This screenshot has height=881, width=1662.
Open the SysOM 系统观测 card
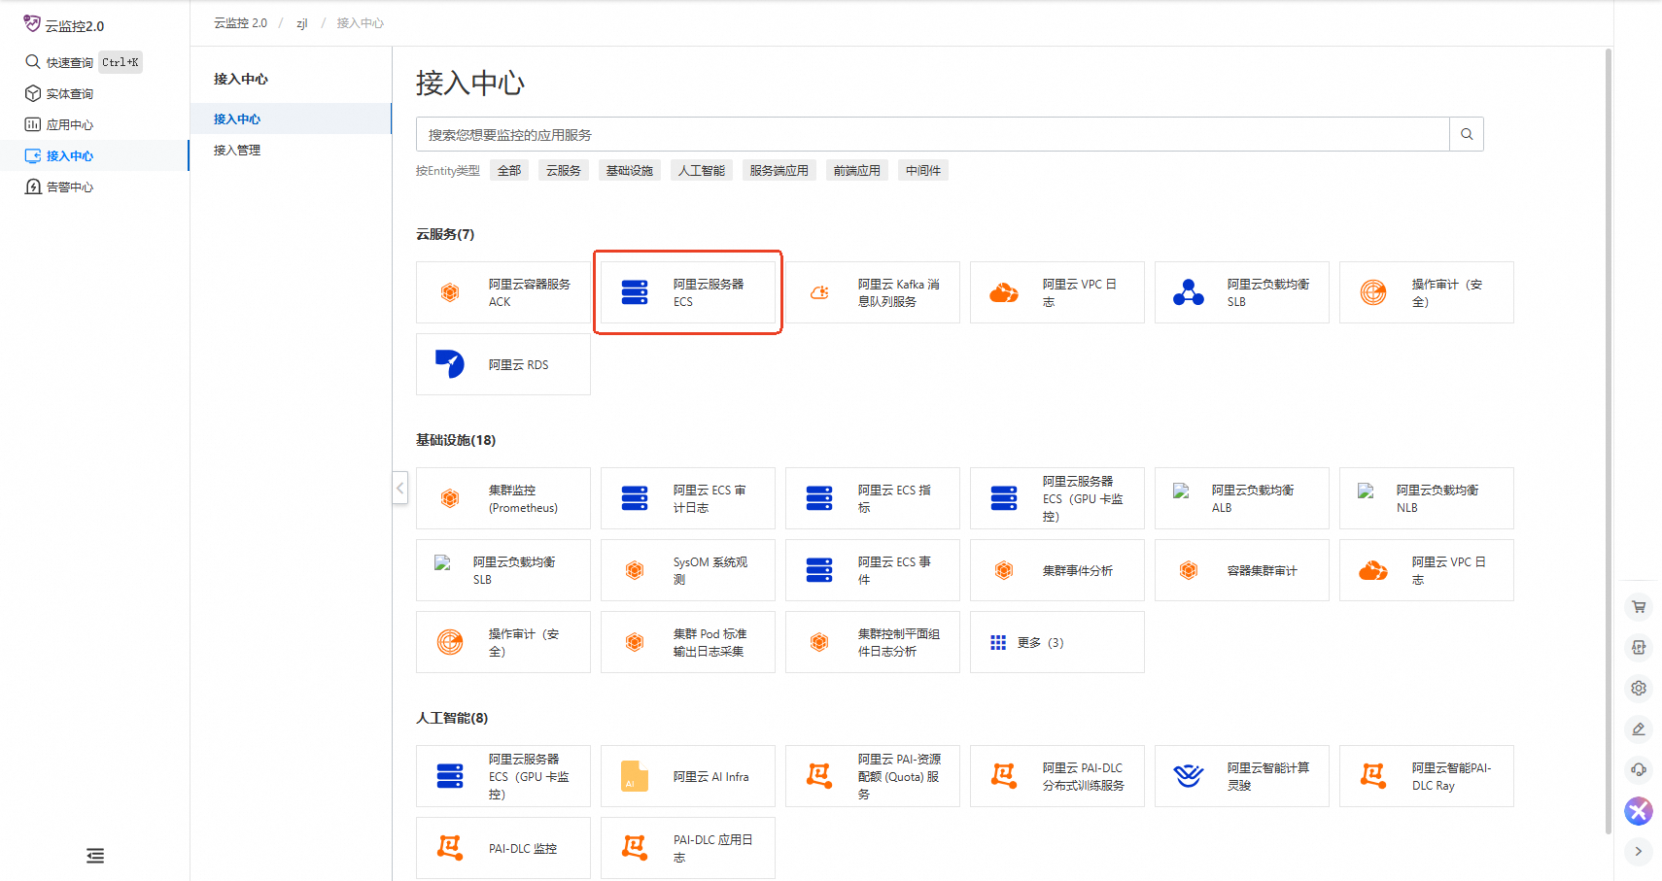[688, 570]
